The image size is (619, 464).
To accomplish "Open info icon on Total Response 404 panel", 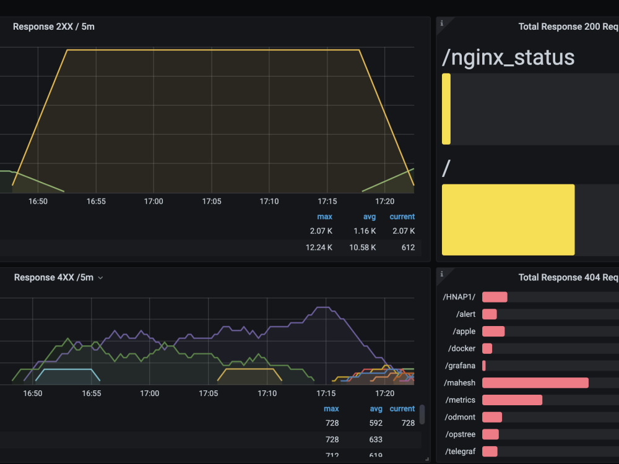I will tap(442, 274).
